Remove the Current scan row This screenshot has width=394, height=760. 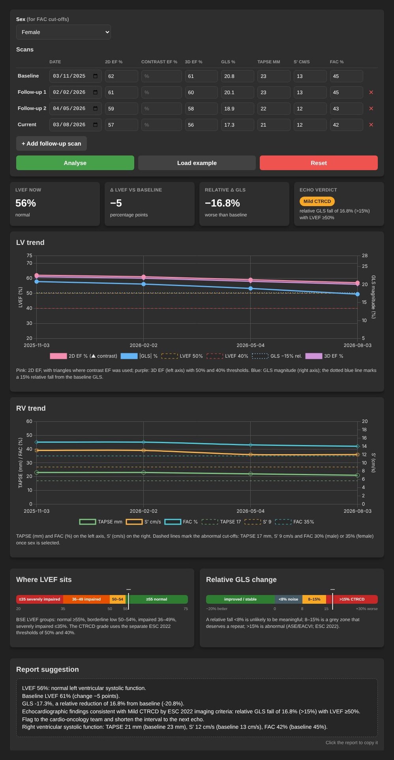(371, 125)
